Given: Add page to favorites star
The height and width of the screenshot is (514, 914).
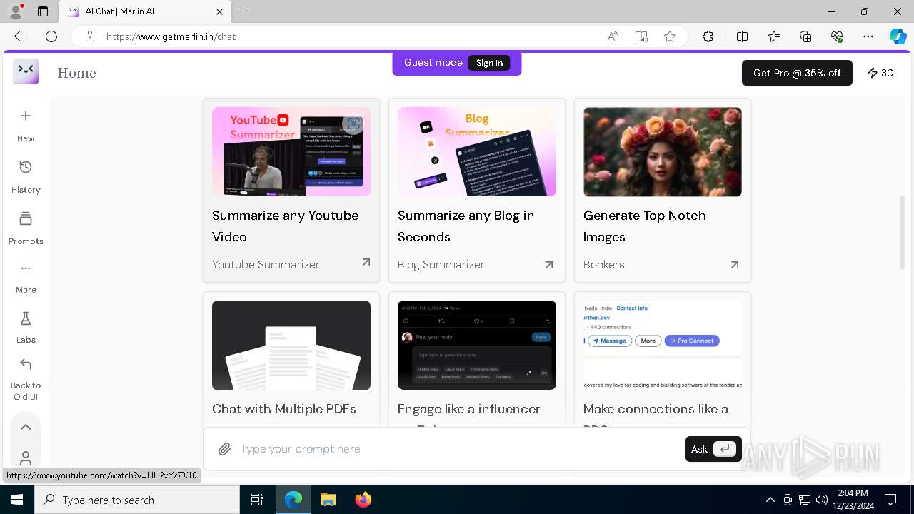Looking at the screenshot, I should 670,36.
